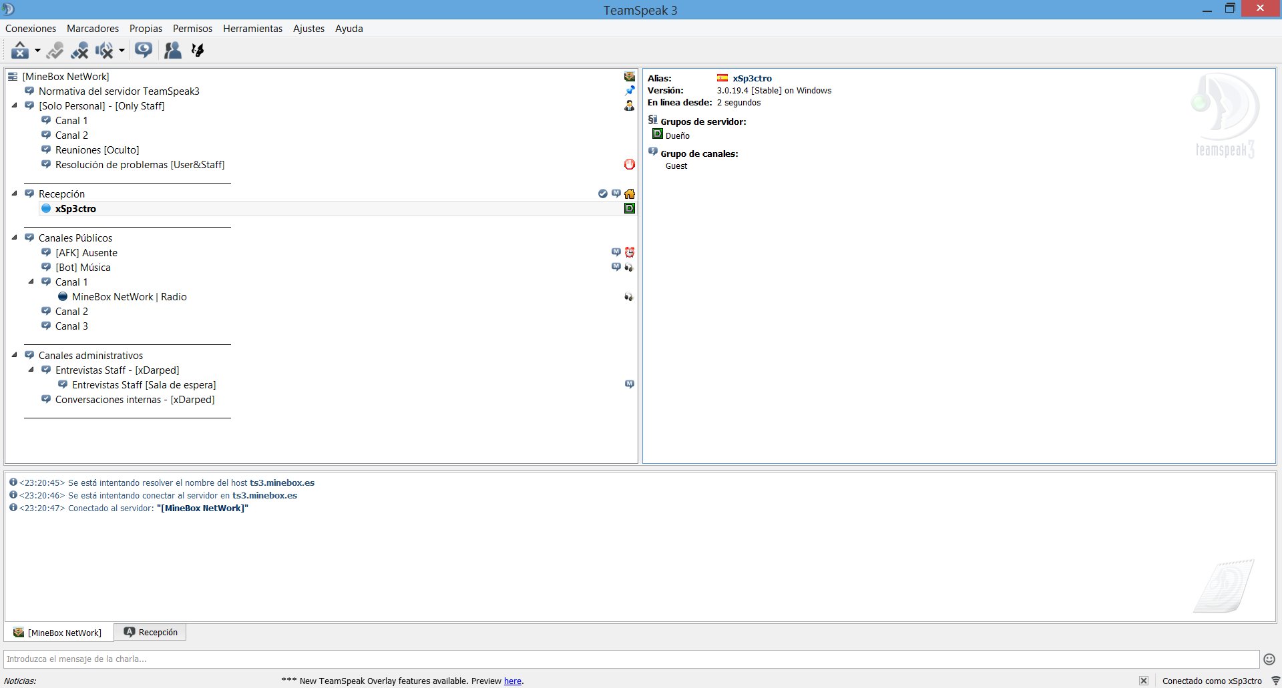Select Canal 1 under Solo Personal

click(71, 121)
